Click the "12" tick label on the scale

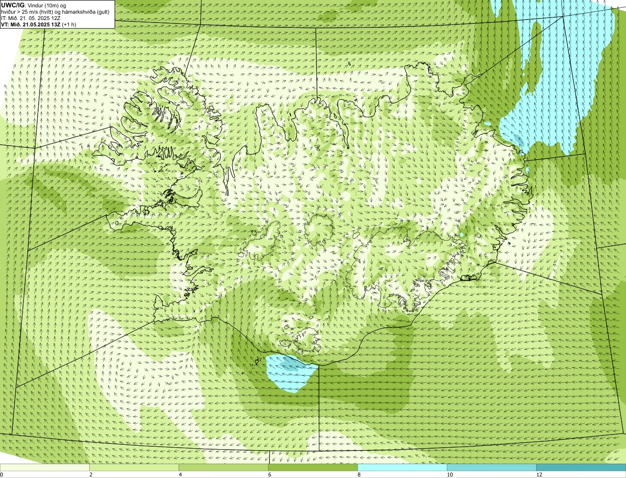point(539,475)
